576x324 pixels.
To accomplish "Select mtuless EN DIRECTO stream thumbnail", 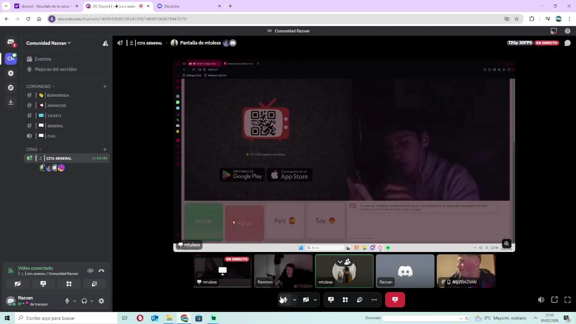I will point(222,271).
